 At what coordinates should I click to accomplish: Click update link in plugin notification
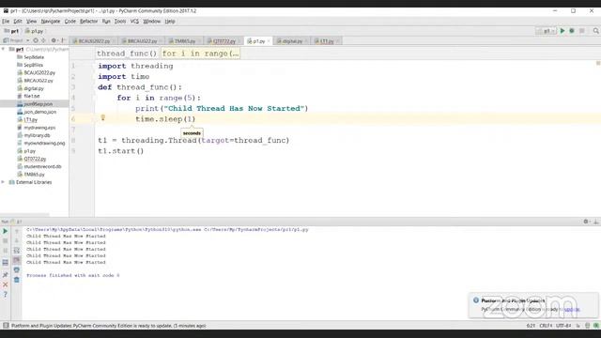click(x=571, y=309)
